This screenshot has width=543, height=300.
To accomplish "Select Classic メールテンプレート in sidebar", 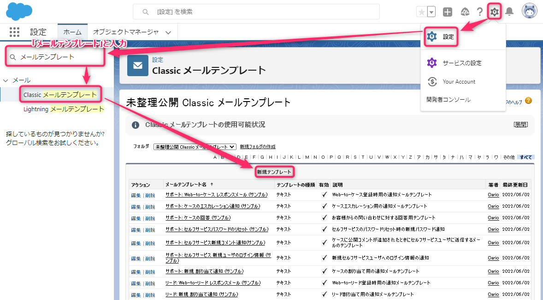I will point(60,95).
